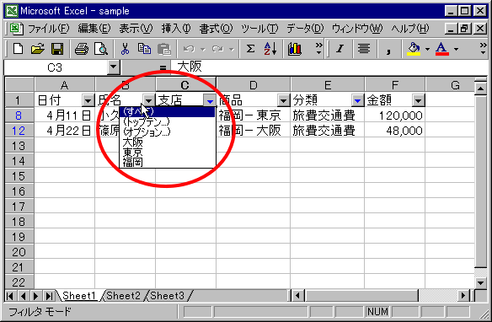Filter by 東京 in the list
Image resolution: width=492 pixels, height=322 pixels.
pyautogui.click(x=168, y=153)
